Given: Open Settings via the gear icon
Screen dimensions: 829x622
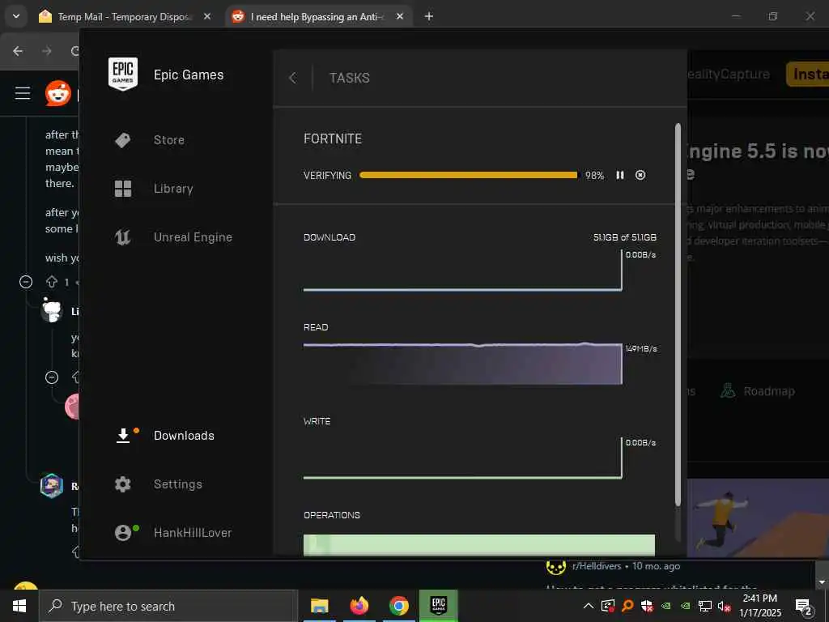Looking at the screenshot, I should [x=123, y=484].
